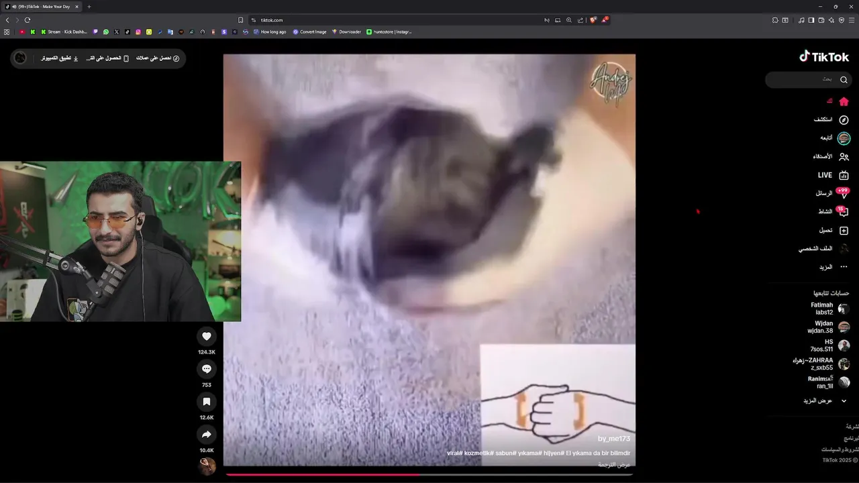Open Activity (النشاط) notifications
Screen dimensions: 859x483
click(833, 211)
